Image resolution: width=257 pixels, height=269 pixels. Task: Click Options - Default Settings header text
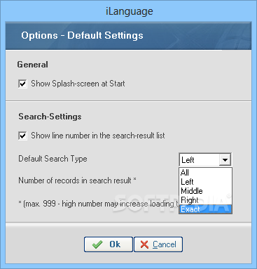[x=82, y=35]
